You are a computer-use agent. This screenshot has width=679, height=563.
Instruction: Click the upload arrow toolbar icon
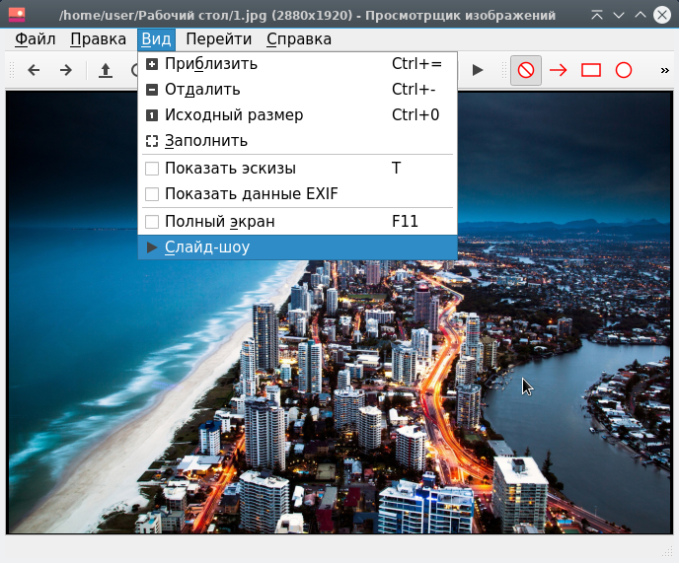106,70
